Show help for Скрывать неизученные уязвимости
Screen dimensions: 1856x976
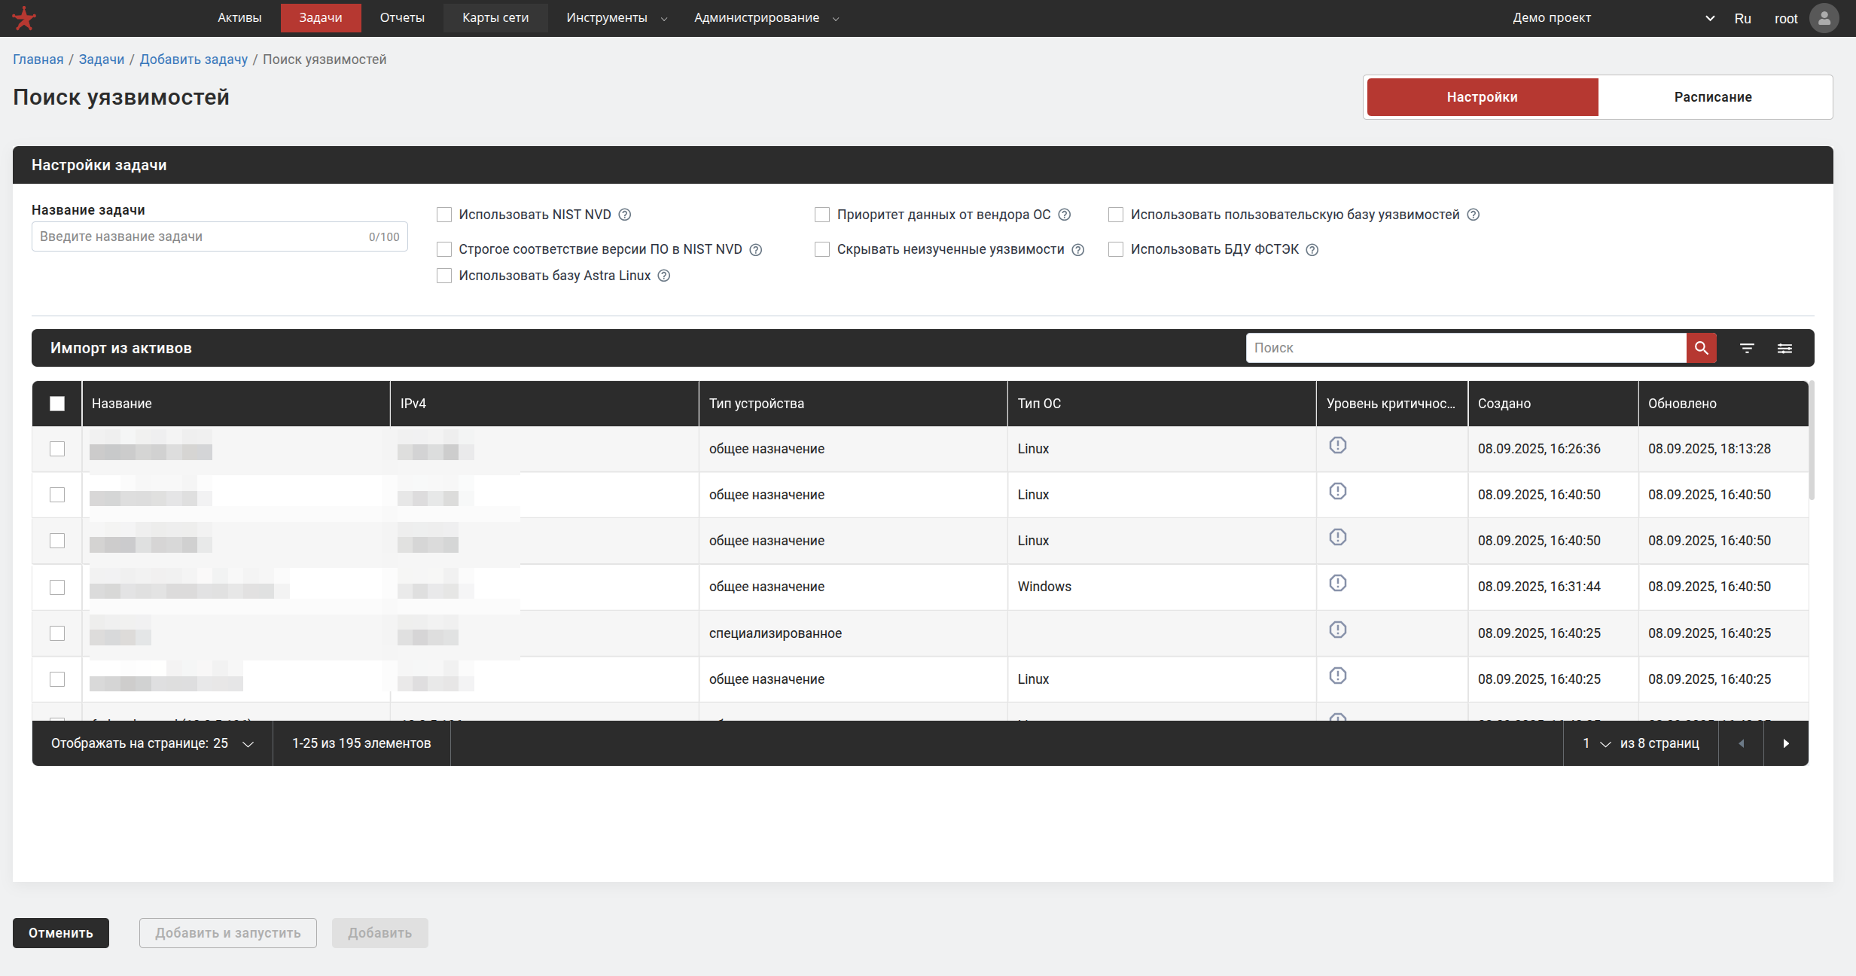point(1078,250)
